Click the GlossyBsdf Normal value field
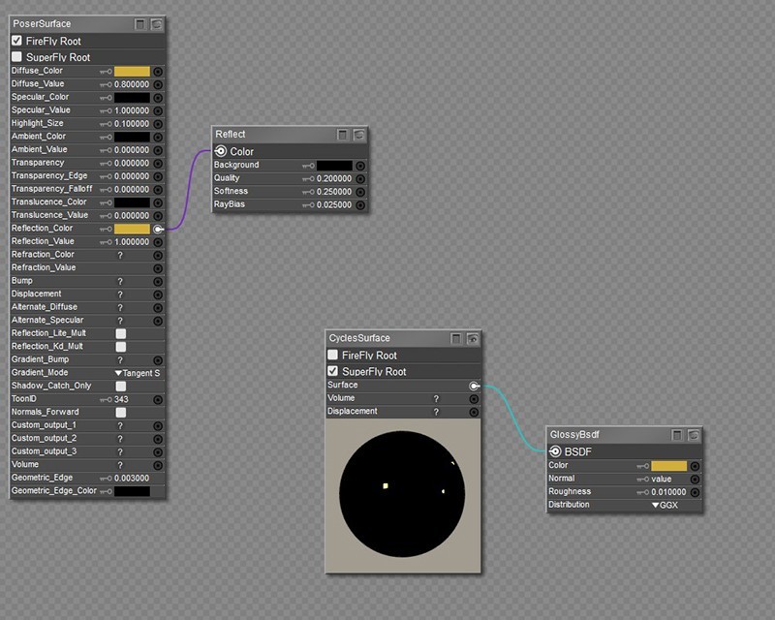775x620 pixels. 662,480
